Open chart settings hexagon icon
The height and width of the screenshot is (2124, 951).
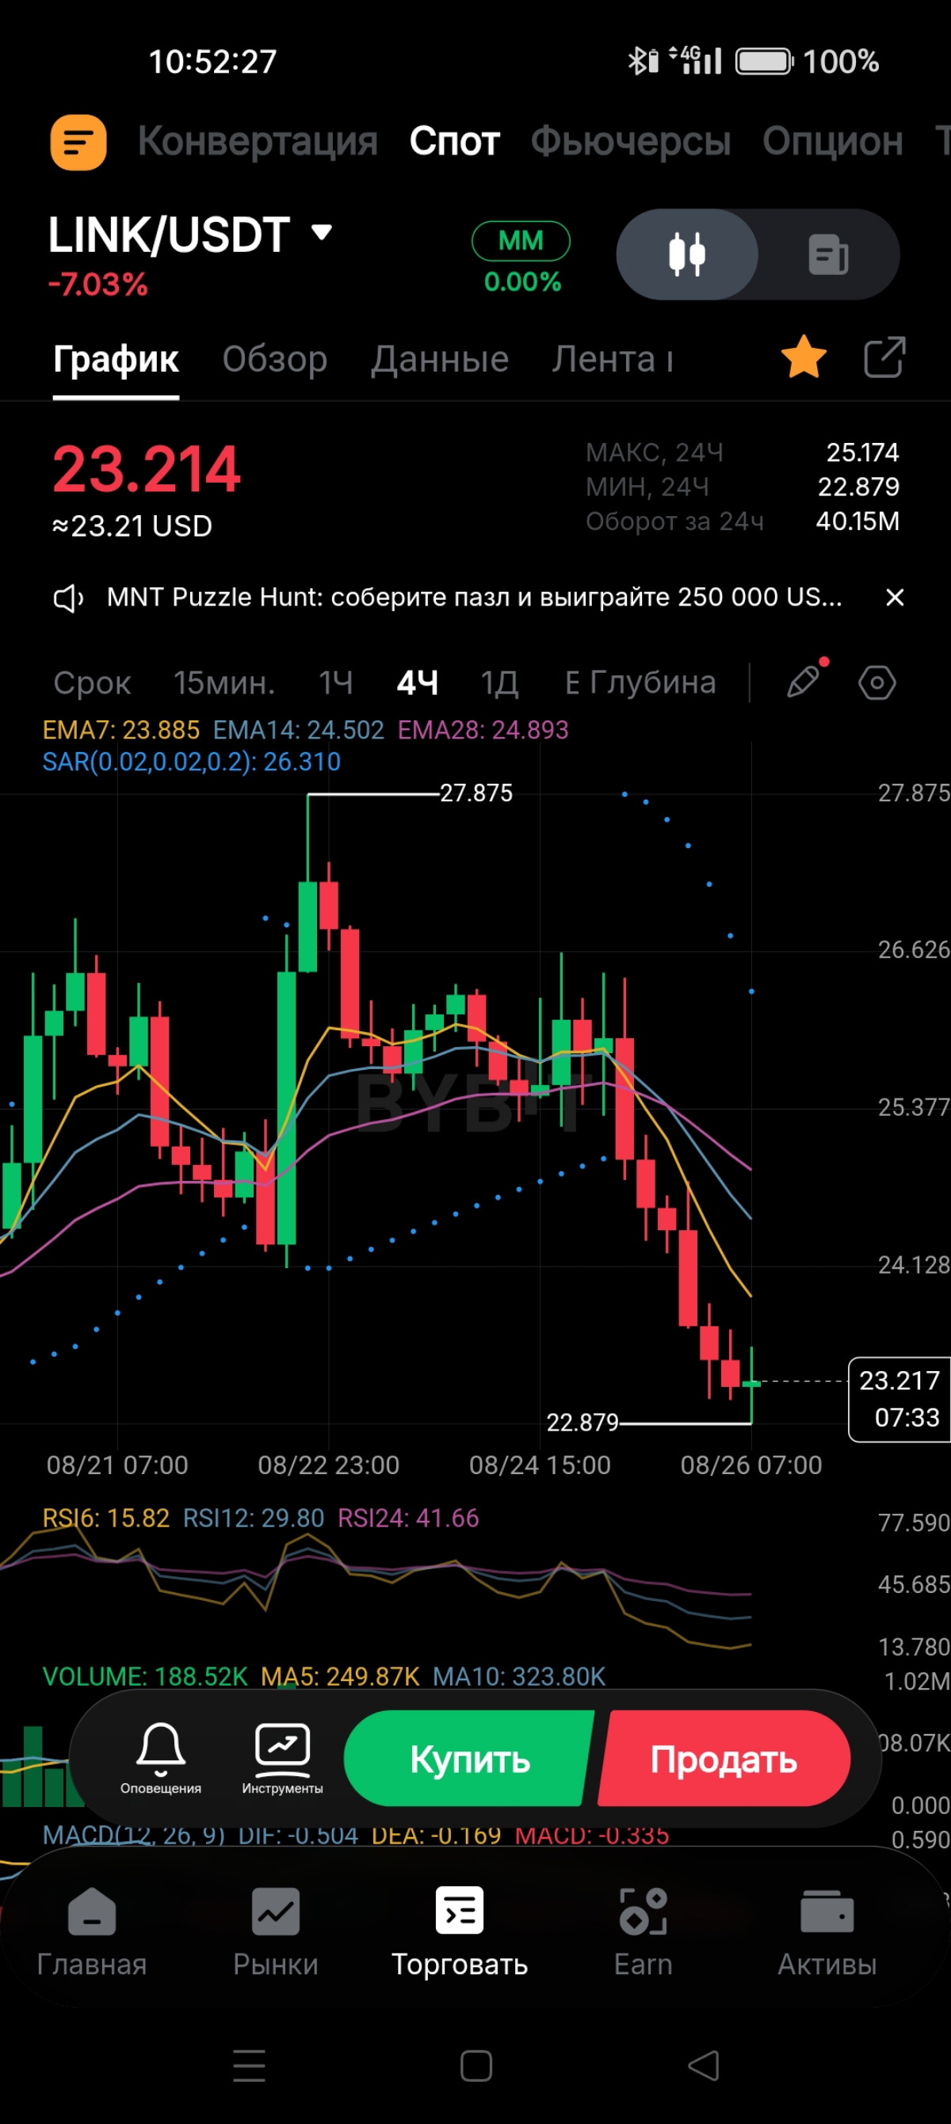(x=877, y=682)
